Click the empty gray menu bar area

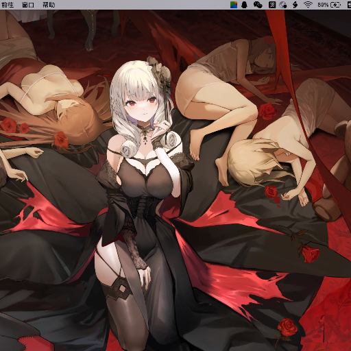point(142,5)
